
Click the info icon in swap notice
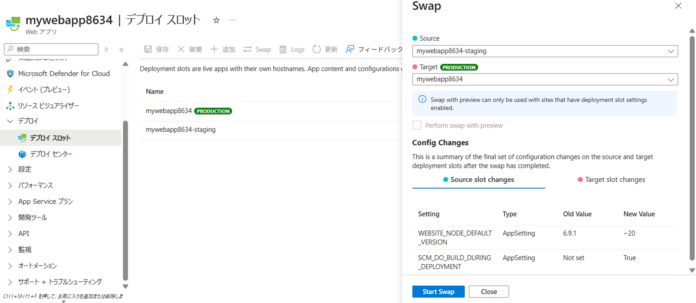point(422,99)
